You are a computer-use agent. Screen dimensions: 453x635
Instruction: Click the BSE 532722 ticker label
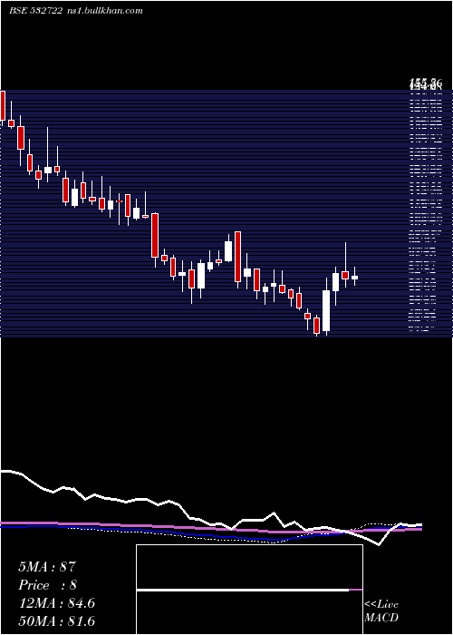pyautogui.click(x=35, y=11)
